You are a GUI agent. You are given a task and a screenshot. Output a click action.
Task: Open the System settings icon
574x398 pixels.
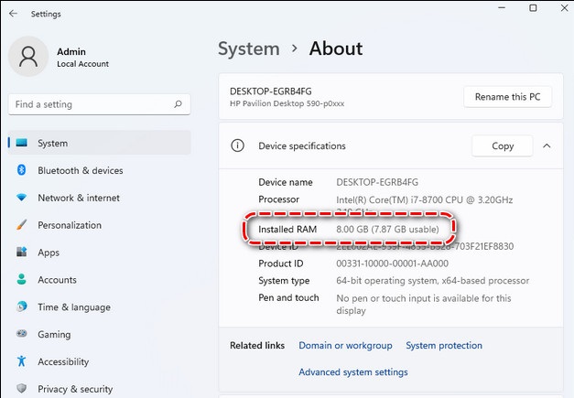click(x=22, y=144)
